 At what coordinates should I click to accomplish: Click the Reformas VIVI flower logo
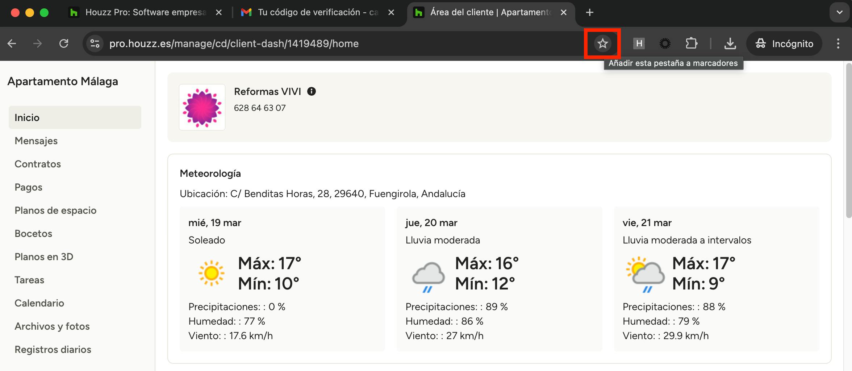pyautogui.click(x=202, y=107)
